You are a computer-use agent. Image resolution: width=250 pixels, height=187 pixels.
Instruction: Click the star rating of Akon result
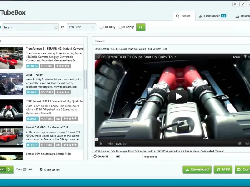click(x=63, y=92)
